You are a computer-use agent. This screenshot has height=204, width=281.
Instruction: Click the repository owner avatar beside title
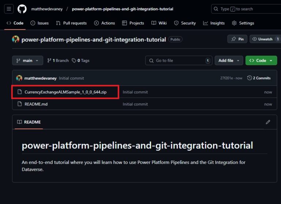pos(16,39)
